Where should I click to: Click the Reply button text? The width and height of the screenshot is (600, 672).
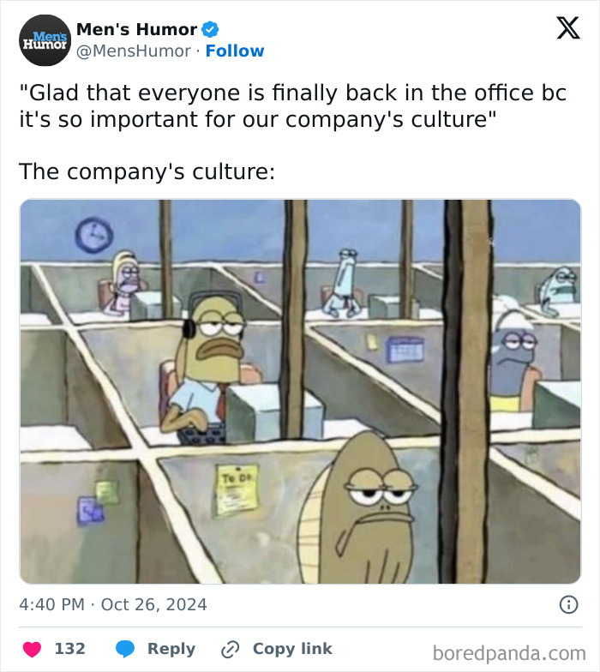click(x=171, y=649)
